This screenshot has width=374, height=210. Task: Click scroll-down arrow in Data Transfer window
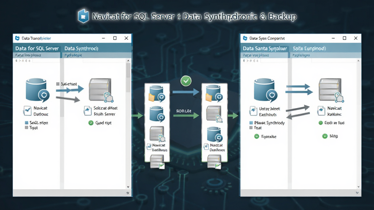point(128,187)
